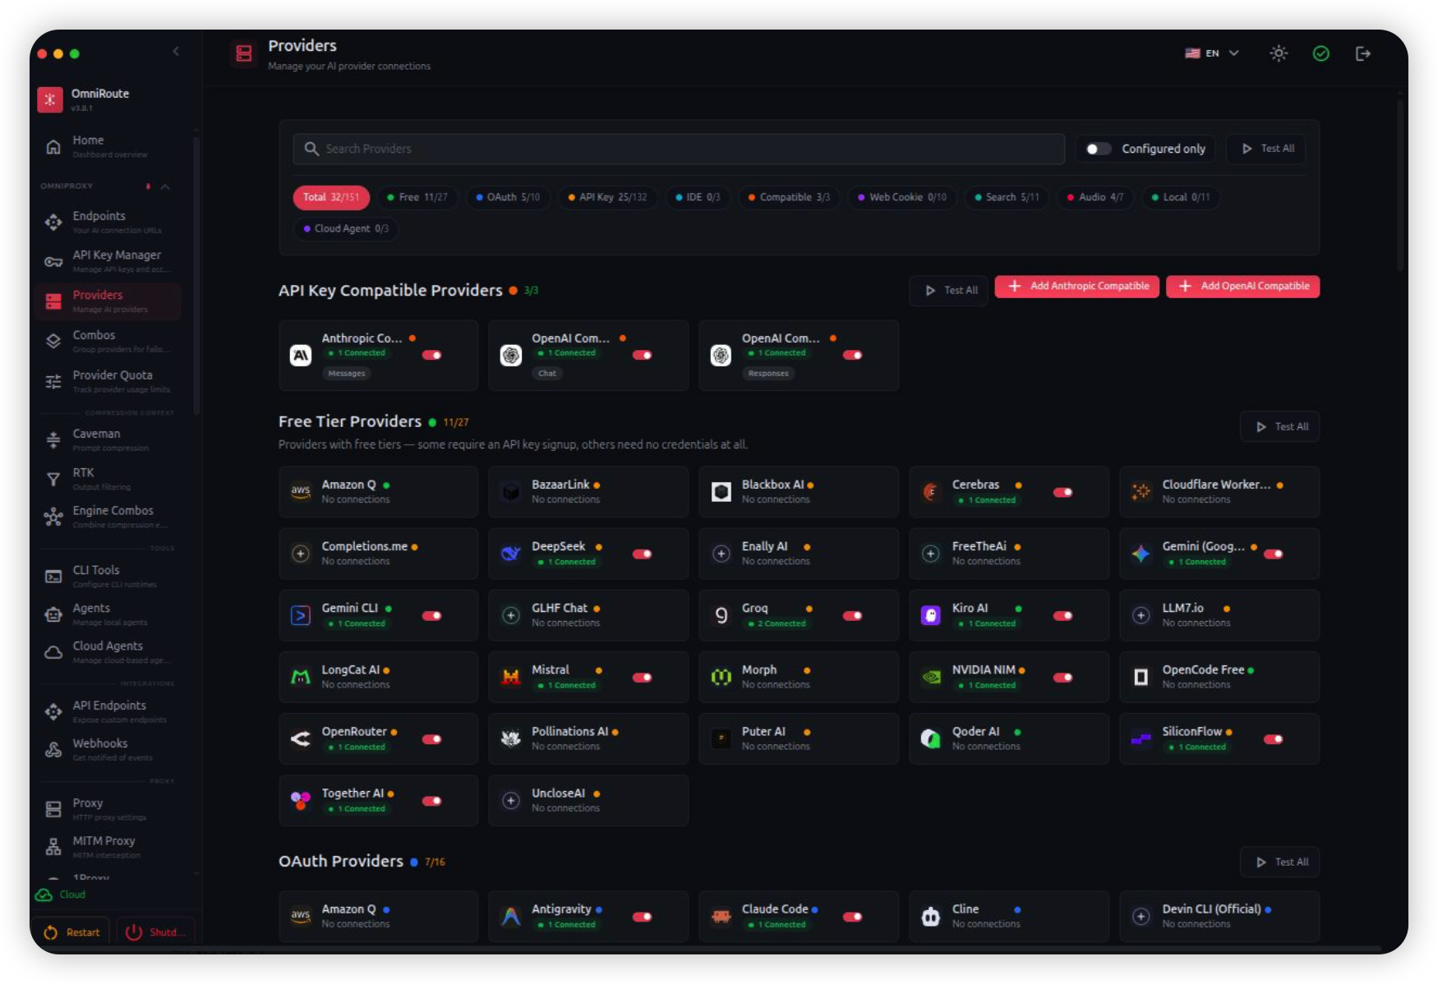This screenshot has width=1438, height=984.
Task: Click the LongCat AI green logo
Action: point(301,677)
